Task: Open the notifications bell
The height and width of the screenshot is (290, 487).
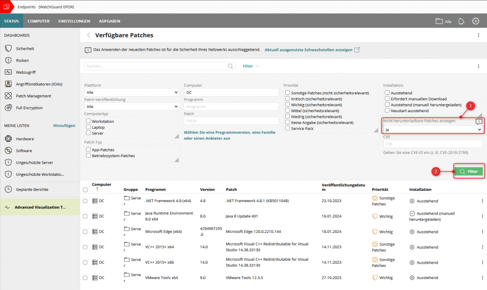Action: coord(461,21)
